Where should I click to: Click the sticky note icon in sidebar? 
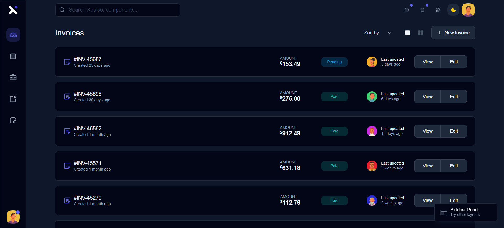(13, 120)
